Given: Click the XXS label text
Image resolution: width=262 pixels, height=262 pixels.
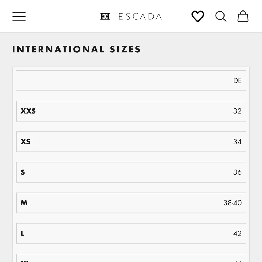Looking at the screenshot, I should coord(28,111).
